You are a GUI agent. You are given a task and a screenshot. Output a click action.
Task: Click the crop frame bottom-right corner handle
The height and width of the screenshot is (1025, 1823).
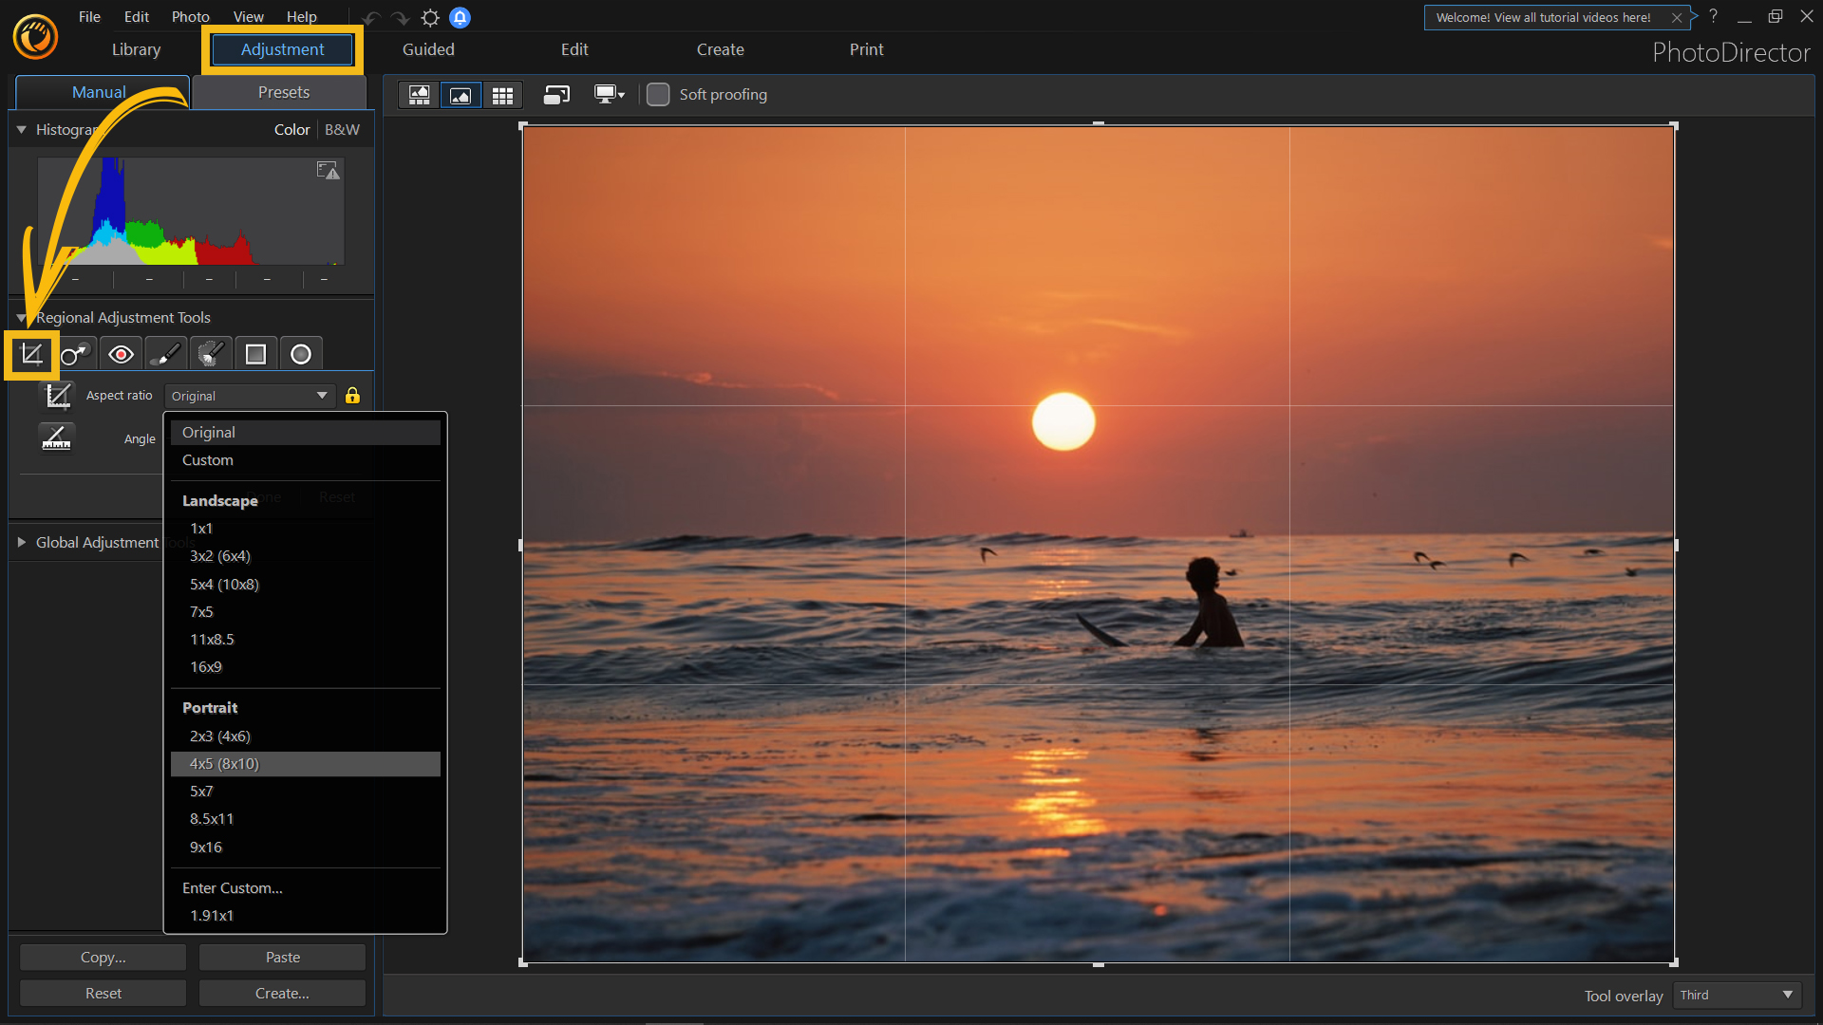point(1674,962)
